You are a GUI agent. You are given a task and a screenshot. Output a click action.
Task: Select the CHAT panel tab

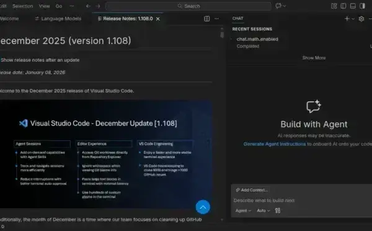(x=237, y=19)
